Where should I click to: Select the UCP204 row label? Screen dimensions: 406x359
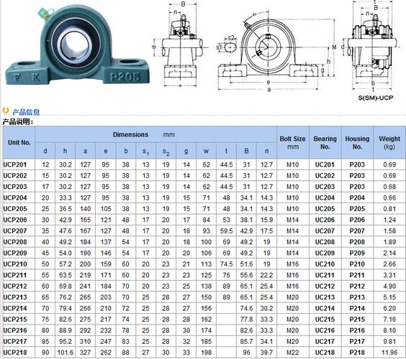(15, 197)
